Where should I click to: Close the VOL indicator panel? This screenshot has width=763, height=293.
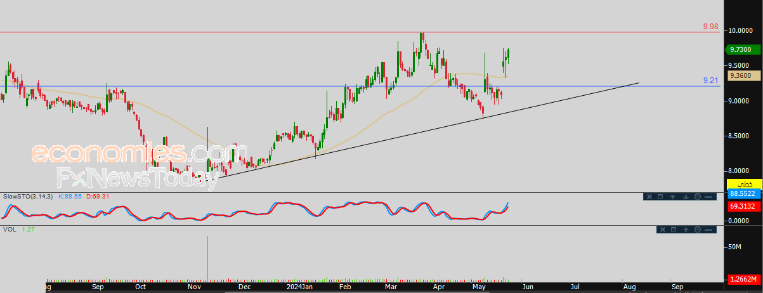[663, 230]
